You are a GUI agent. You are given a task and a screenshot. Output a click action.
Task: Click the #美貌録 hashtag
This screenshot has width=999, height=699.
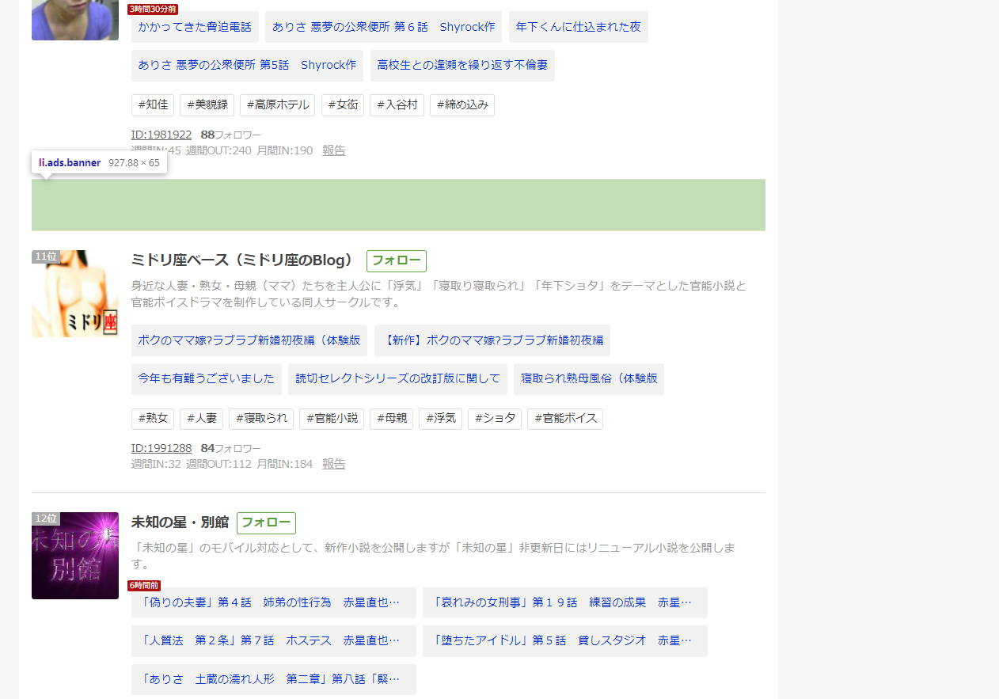(207, 105)
